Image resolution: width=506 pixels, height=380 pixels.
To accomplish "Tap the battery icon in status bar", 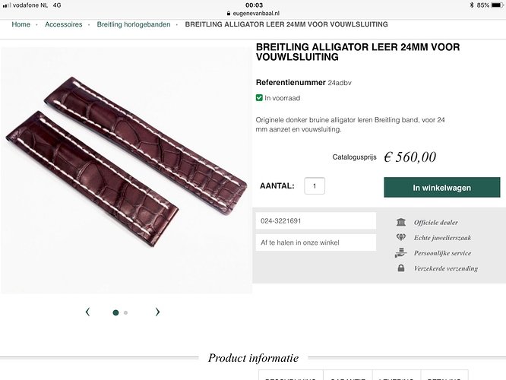I will [497, 5].
